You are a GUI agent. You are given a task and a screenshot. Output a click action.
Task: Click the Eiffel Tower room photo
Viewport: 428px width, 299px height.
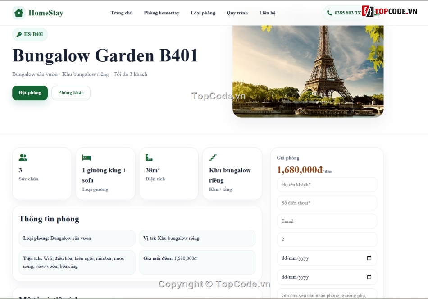pos(308,72)
